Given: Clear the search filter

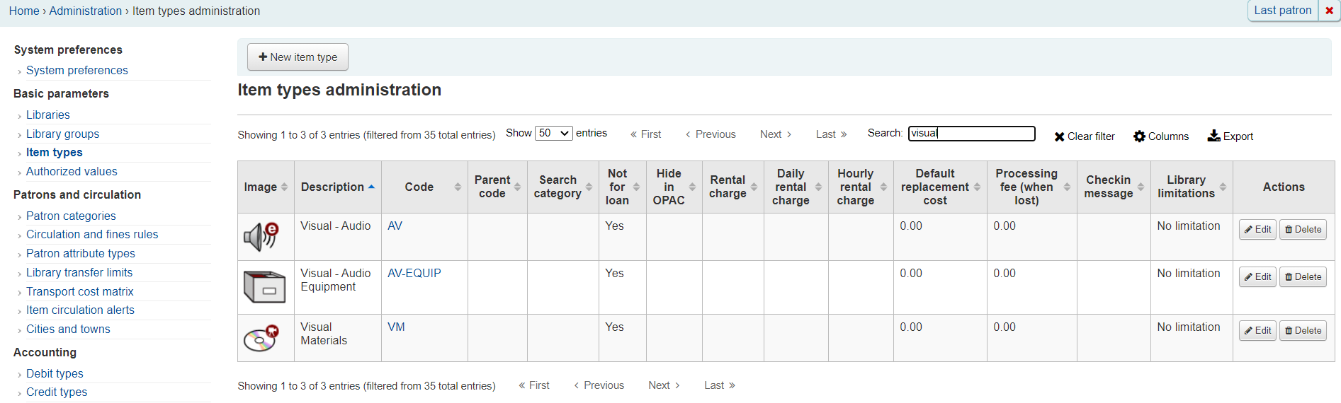Looking at the screenshot, I should click(1085, 136).
